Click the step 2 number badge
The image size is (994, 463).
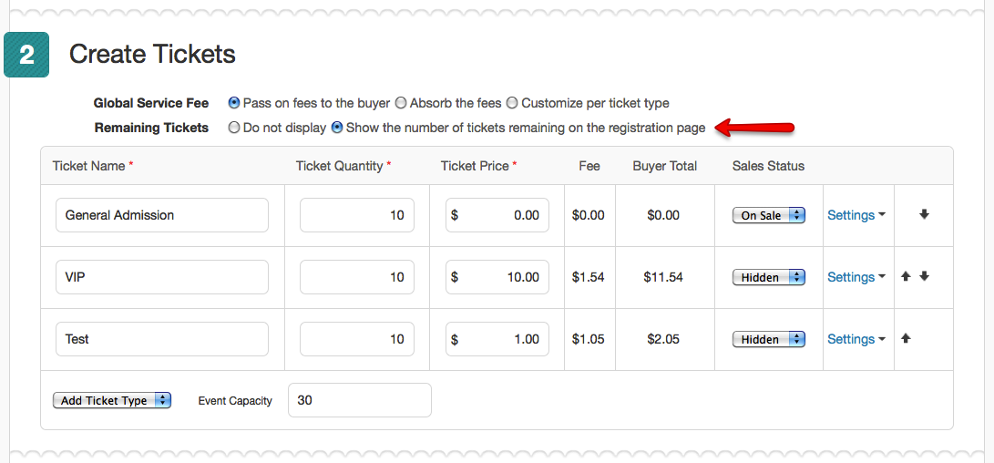[x=26, y=55]
